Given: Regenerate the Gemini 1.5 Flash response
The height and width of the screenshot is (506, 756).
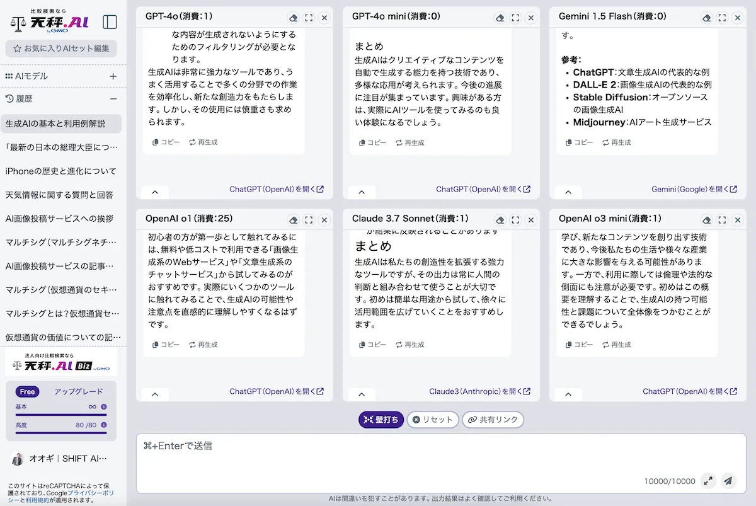Looking at the screenshot, I should click(616, 142).
